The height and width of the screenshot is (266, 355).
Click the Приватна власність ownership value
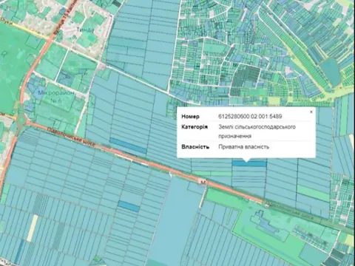point(243,147)
